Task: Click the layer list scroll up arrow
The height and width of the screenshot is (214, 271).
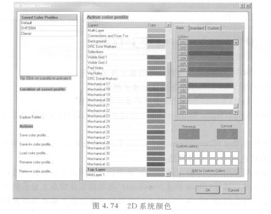Action: click(169, 25)
